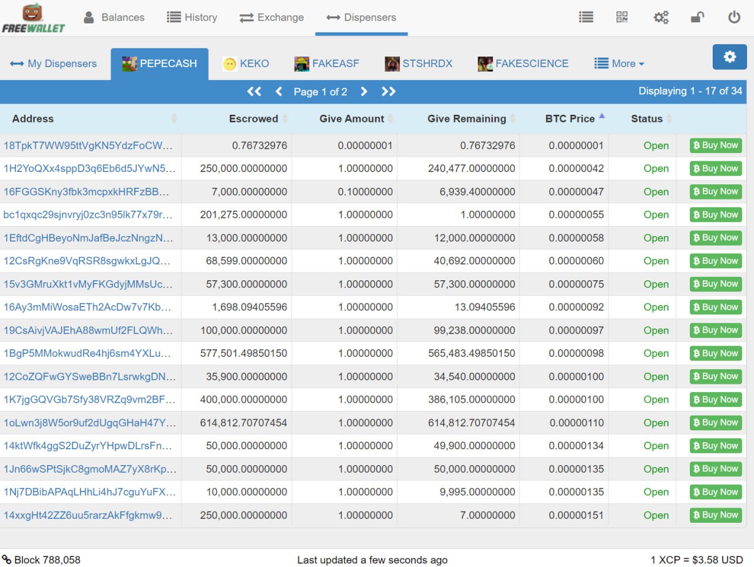Buy Now at BTC price 0.00000055
754x567 pixels.
716,215
